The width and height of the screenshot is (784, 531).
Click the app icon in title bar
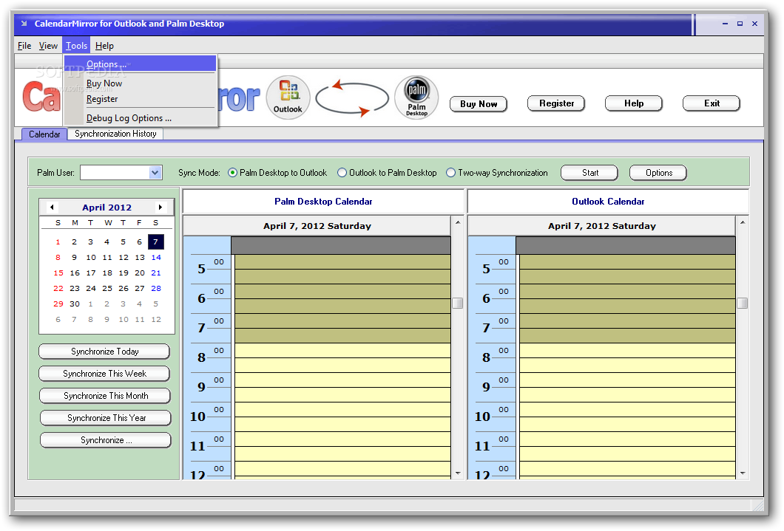pyautogui.click(x=24, y=24)
